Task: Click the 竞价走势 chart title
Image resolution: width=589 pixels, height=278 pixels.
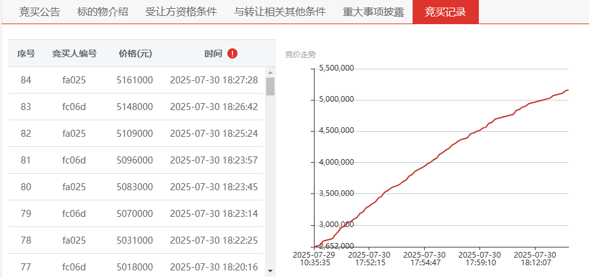Action: click(x=300, y=55)
